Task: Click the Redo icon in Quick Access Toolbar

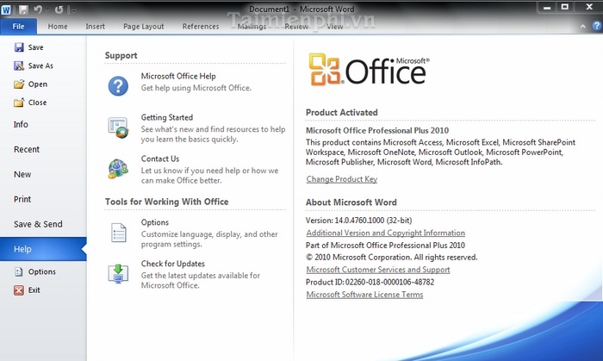Action: click(x=59, y=9)
